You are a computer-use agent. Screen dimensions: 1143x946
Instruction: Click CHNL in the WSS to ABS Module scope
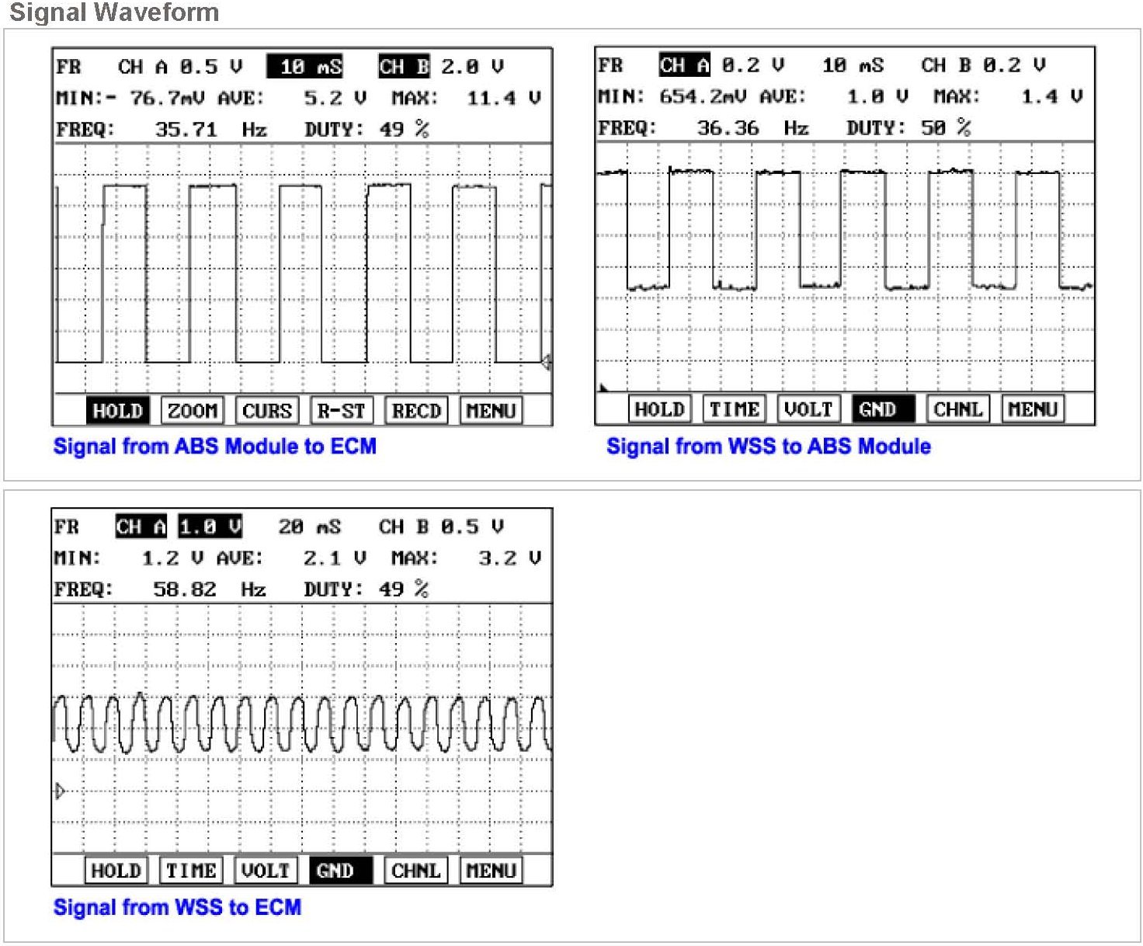click(957, 409)
